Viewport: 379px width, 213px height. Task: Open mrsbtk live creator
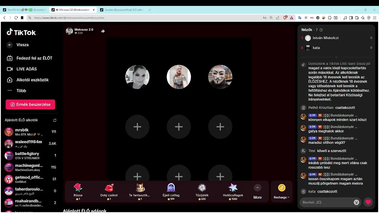(30, 132)
